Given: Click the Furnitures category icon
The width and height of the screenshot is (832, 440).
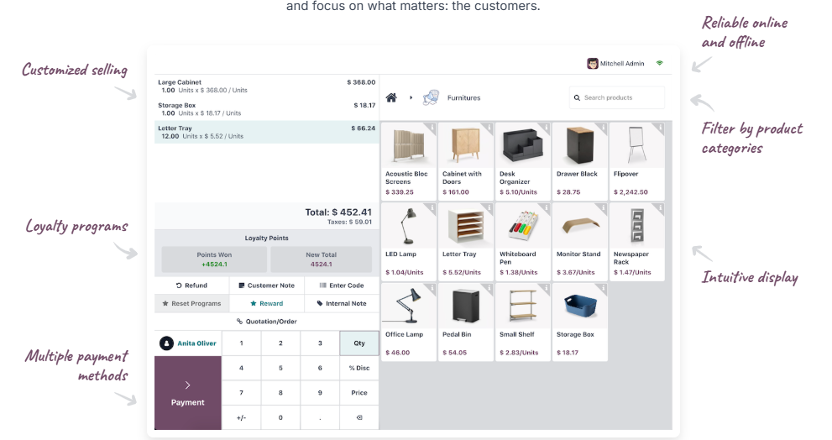Looking at the screenshot, I should click(431, 98).
